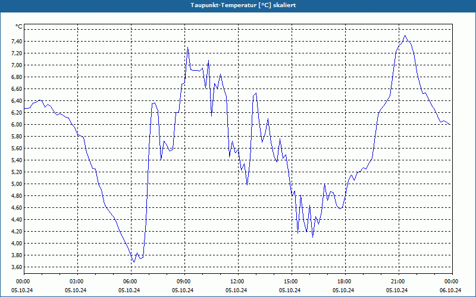Click the 21:00 time label
476x297 pixels.
pyautogui.click(x=397, y=282)
